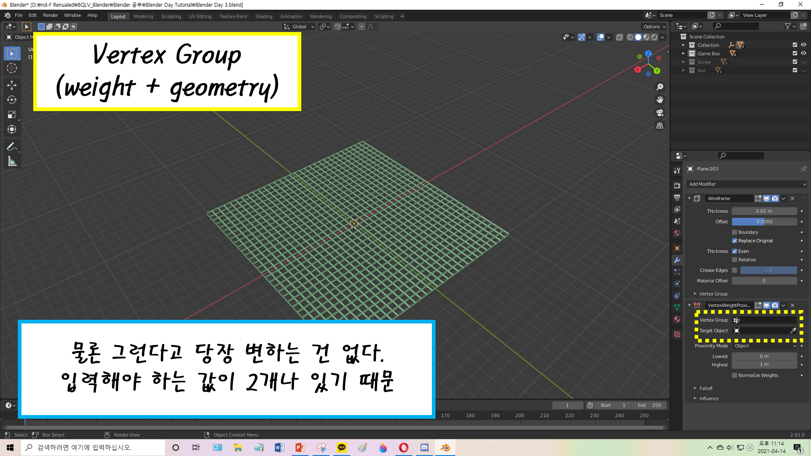Open the Add Modifier dropdown
Screen dimensions: 811x456
(x=747, y=184)
